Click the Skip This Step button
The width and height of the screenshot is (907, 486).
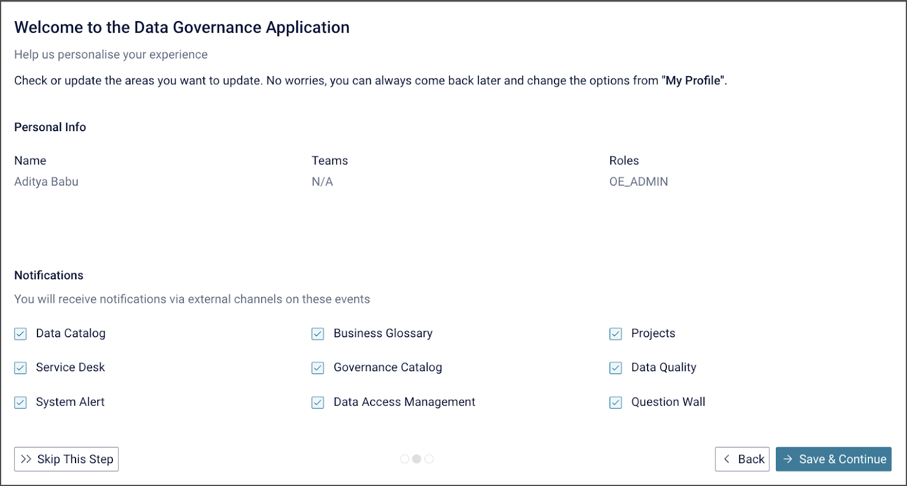tap(66, 459)
